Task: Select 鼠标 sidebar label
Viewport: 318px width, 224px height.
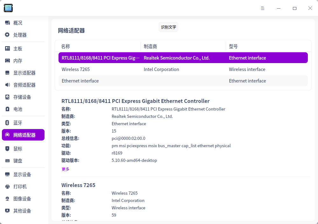Action: point(18,149)
